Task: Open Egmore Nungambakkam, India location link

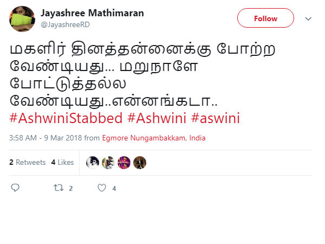Action: [x=154, y=138]
